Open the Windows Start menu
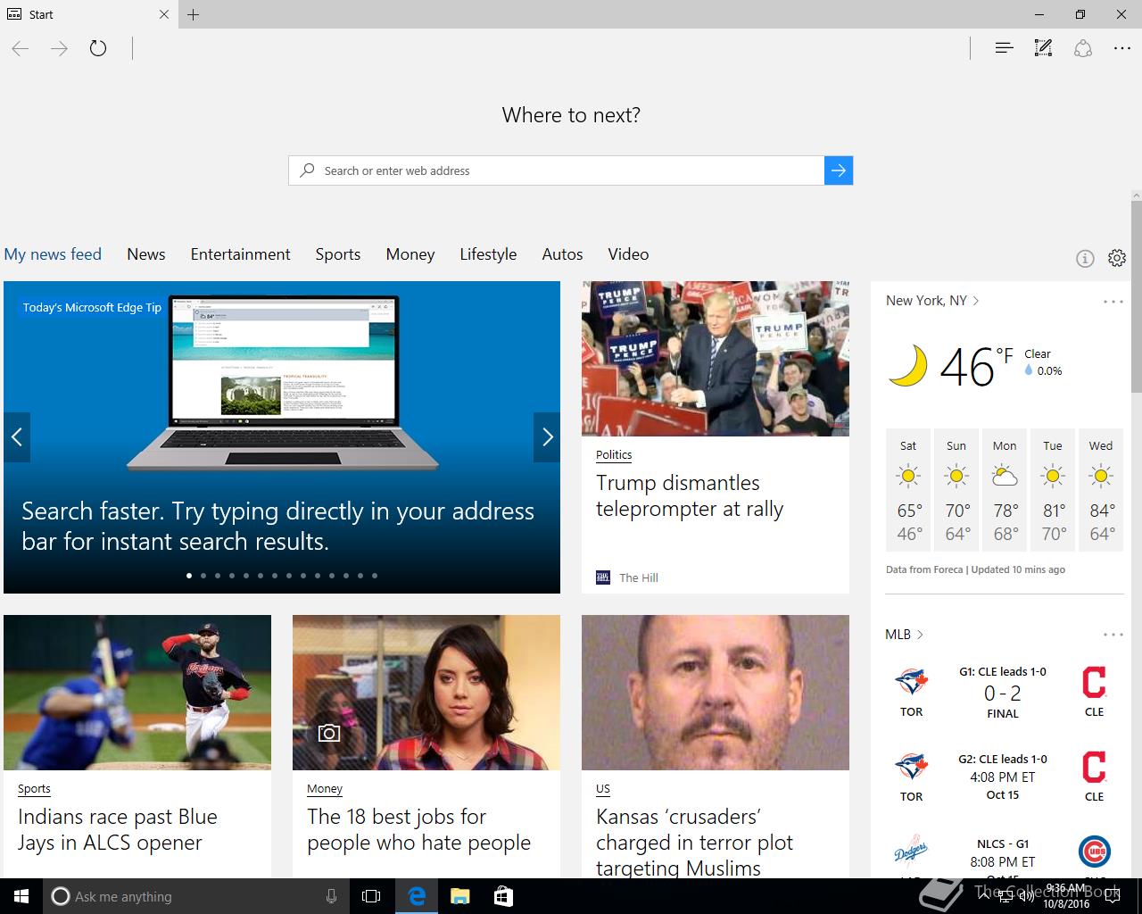Viewport: 1142px width, 914px height. (x=21, y=896)
